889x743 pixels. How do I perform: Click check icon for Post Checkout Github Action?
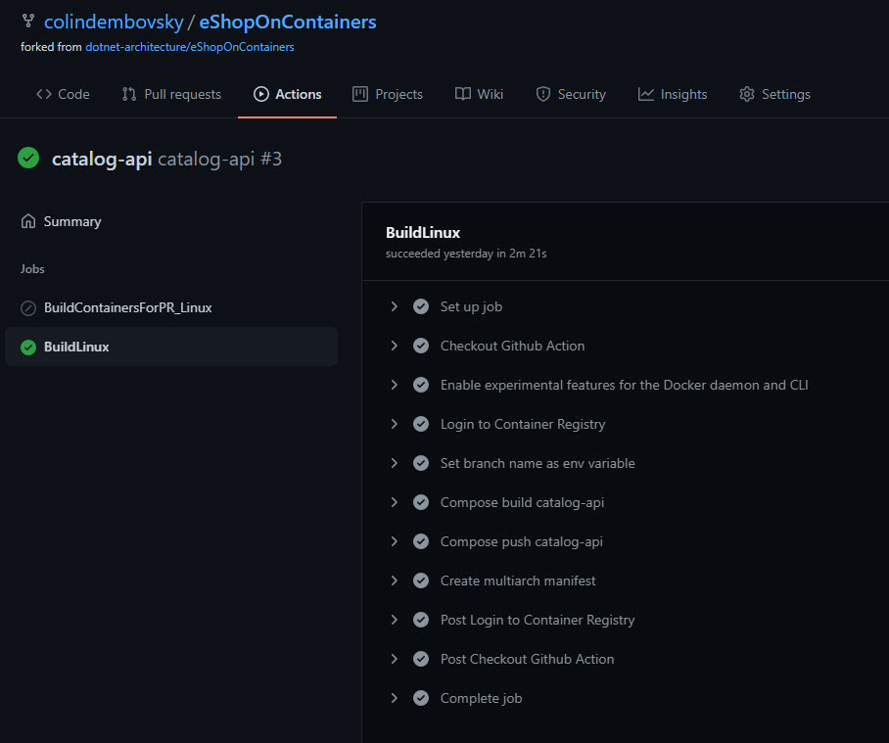[x=421, y=659]
